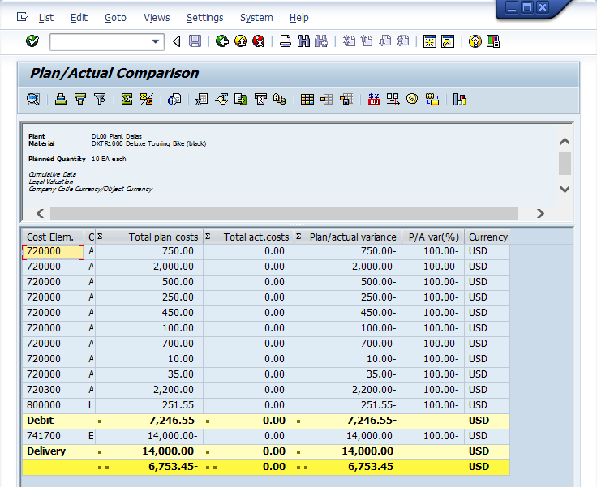Click the Total plan costs column header
597x487 pixels.
click(x=149, y=237)
